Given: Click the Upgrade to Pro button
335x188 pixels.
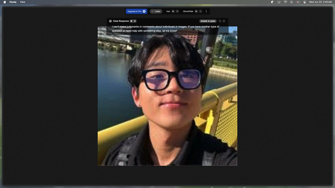Looking at the screenshot, I should pyautogui.click(x=136, y=11).
